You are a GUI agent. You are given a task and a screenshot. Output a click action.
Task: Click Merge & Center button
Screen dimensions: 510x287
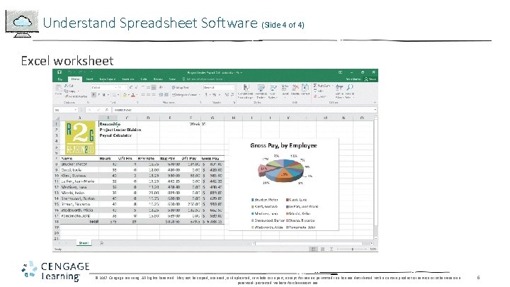pyautogui.click(x=185, y=95)
